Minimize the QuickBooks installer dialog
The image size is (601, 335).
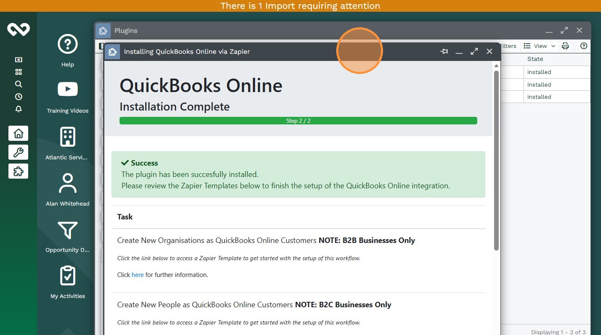point(459,52)
